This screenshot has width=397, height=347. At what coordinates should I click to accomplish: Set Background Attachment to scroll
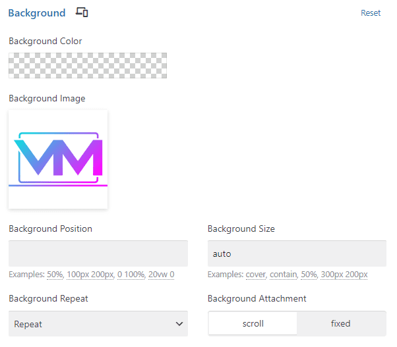253,323
